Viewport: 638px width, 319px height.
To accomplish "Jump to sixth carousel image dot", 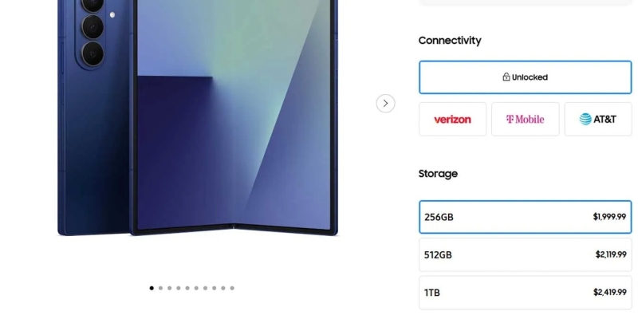I will click(x=196, y=288).
